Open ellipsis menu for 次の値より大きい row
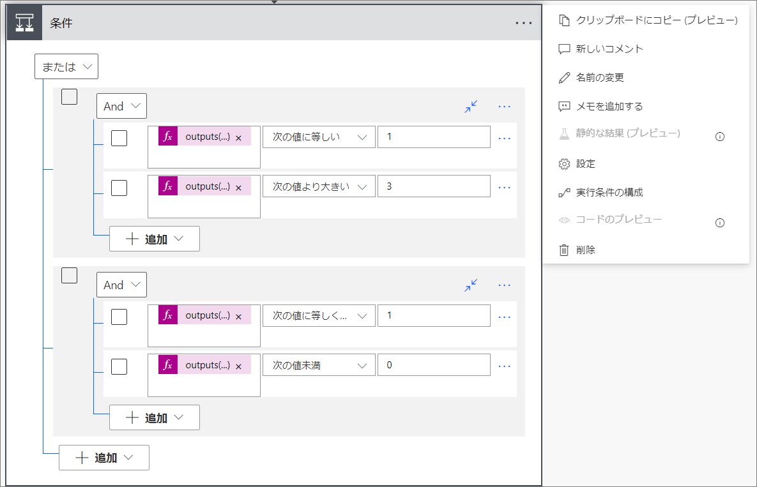Screen dimensions: 757x487 [505, 188]
